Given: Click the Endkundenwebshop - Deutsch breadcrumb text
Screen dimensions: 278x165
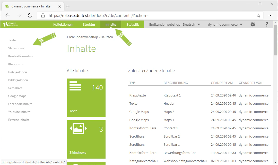Looking at the screenshot, I should (x=90, y=37).
